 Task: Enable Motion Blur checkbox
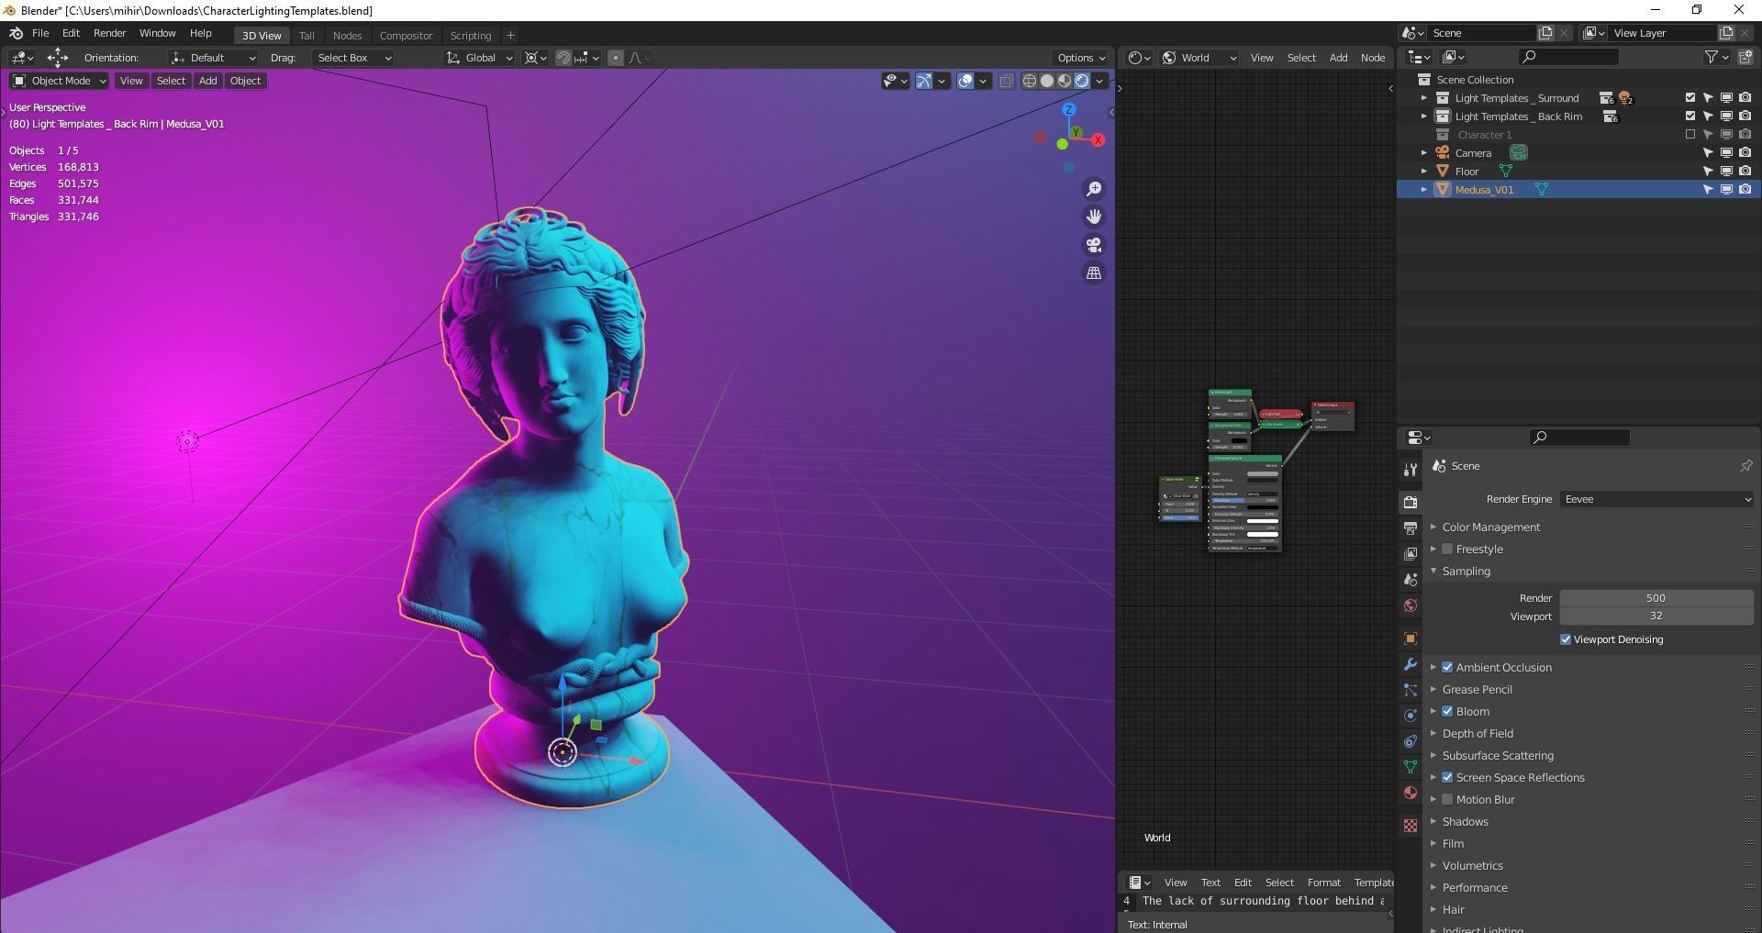[1447, 800]
